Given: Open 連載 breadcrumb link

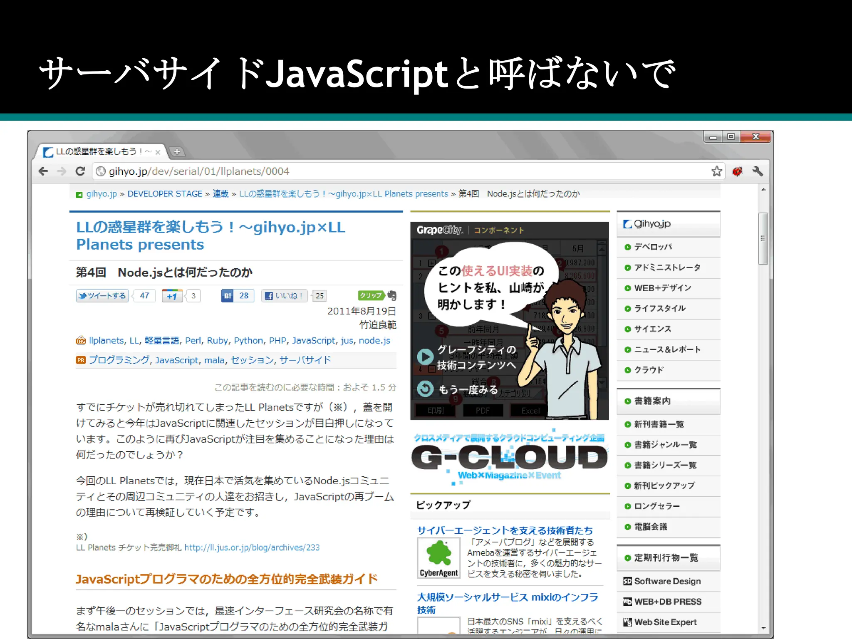Looking at the screenshot, I should [220, 194].
